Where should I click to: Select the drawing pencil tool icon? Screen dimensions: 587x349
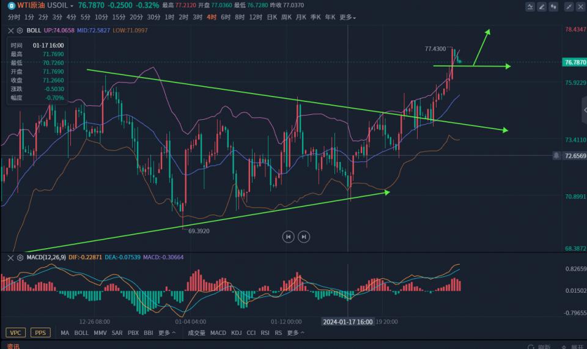541,6
